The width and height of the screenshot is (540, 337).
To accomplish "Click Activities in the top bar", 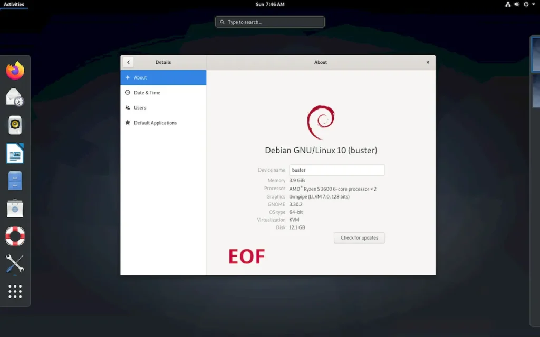I will tap(14, 4).
